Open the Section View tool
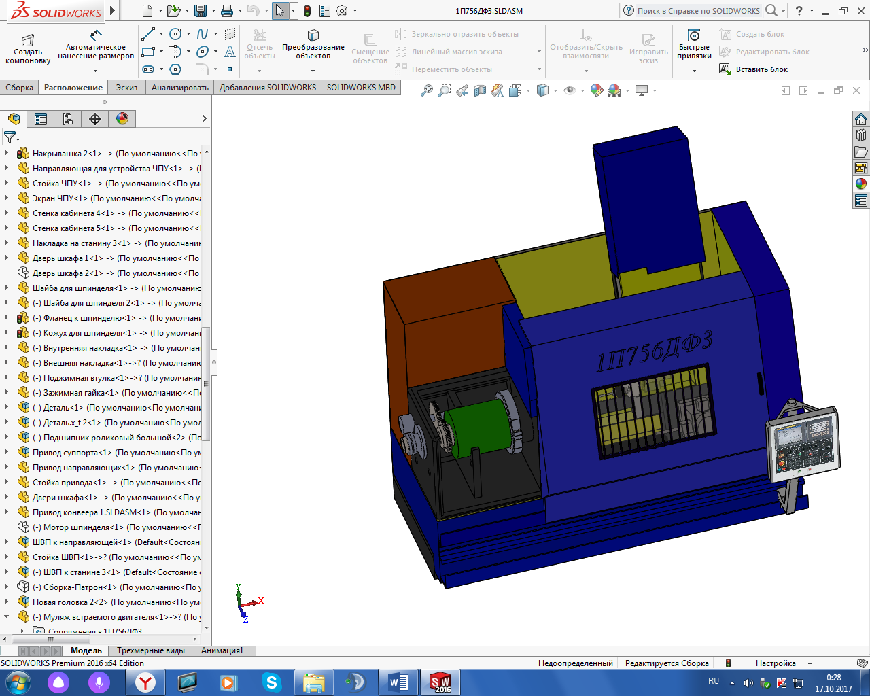This screenshot has height=696, width=870. coord(480,90)
